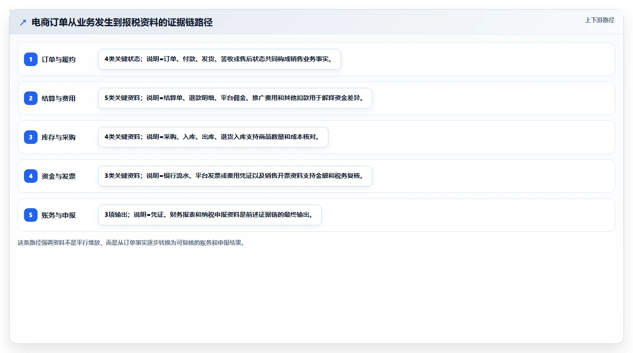Click the step 1 number badge
Image resolution: width=633 pixels, height=353 pixels.
point(31,59)
